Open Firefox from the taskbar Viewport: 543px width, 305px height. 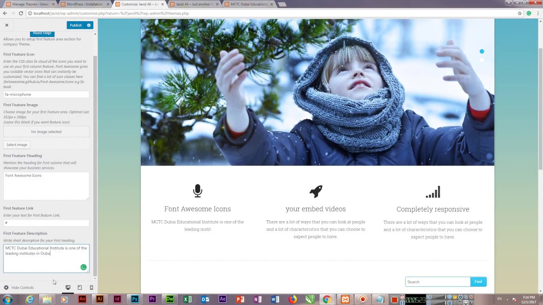click(293, 299)
